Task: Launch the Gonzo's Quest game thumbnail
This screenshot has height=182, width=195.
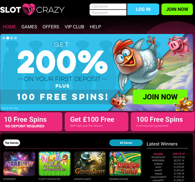Action: [x=90, y=164]
